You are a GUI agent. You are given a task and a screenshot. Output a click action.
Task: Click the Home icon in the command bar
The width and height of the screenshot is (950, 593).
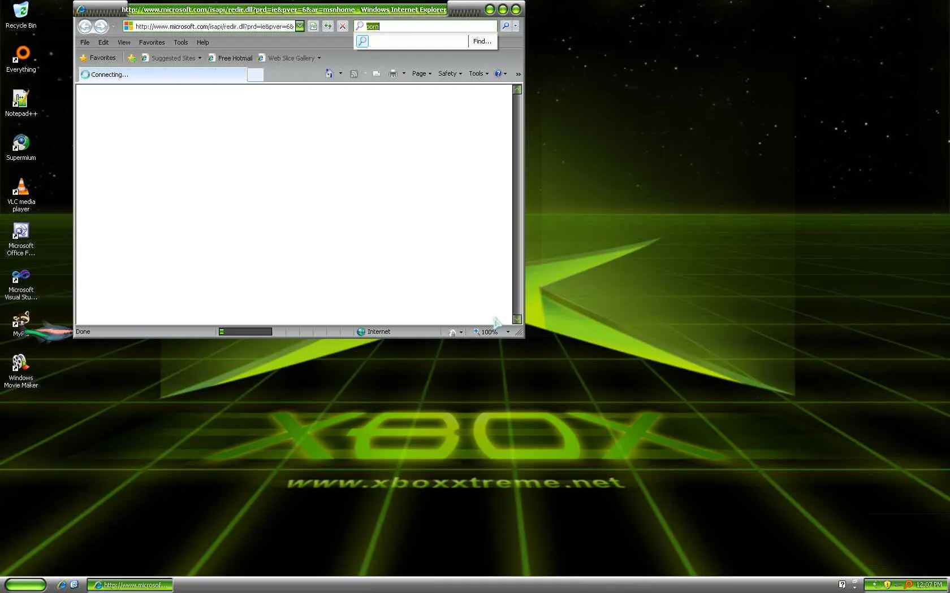pyautogui.click(x=330, y=73)
